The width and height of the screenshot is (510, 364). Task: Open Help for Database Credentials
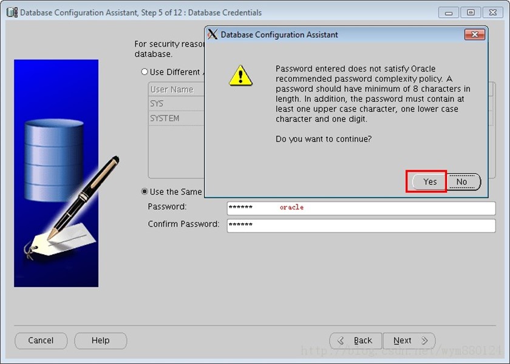click(x=101, y=340)
